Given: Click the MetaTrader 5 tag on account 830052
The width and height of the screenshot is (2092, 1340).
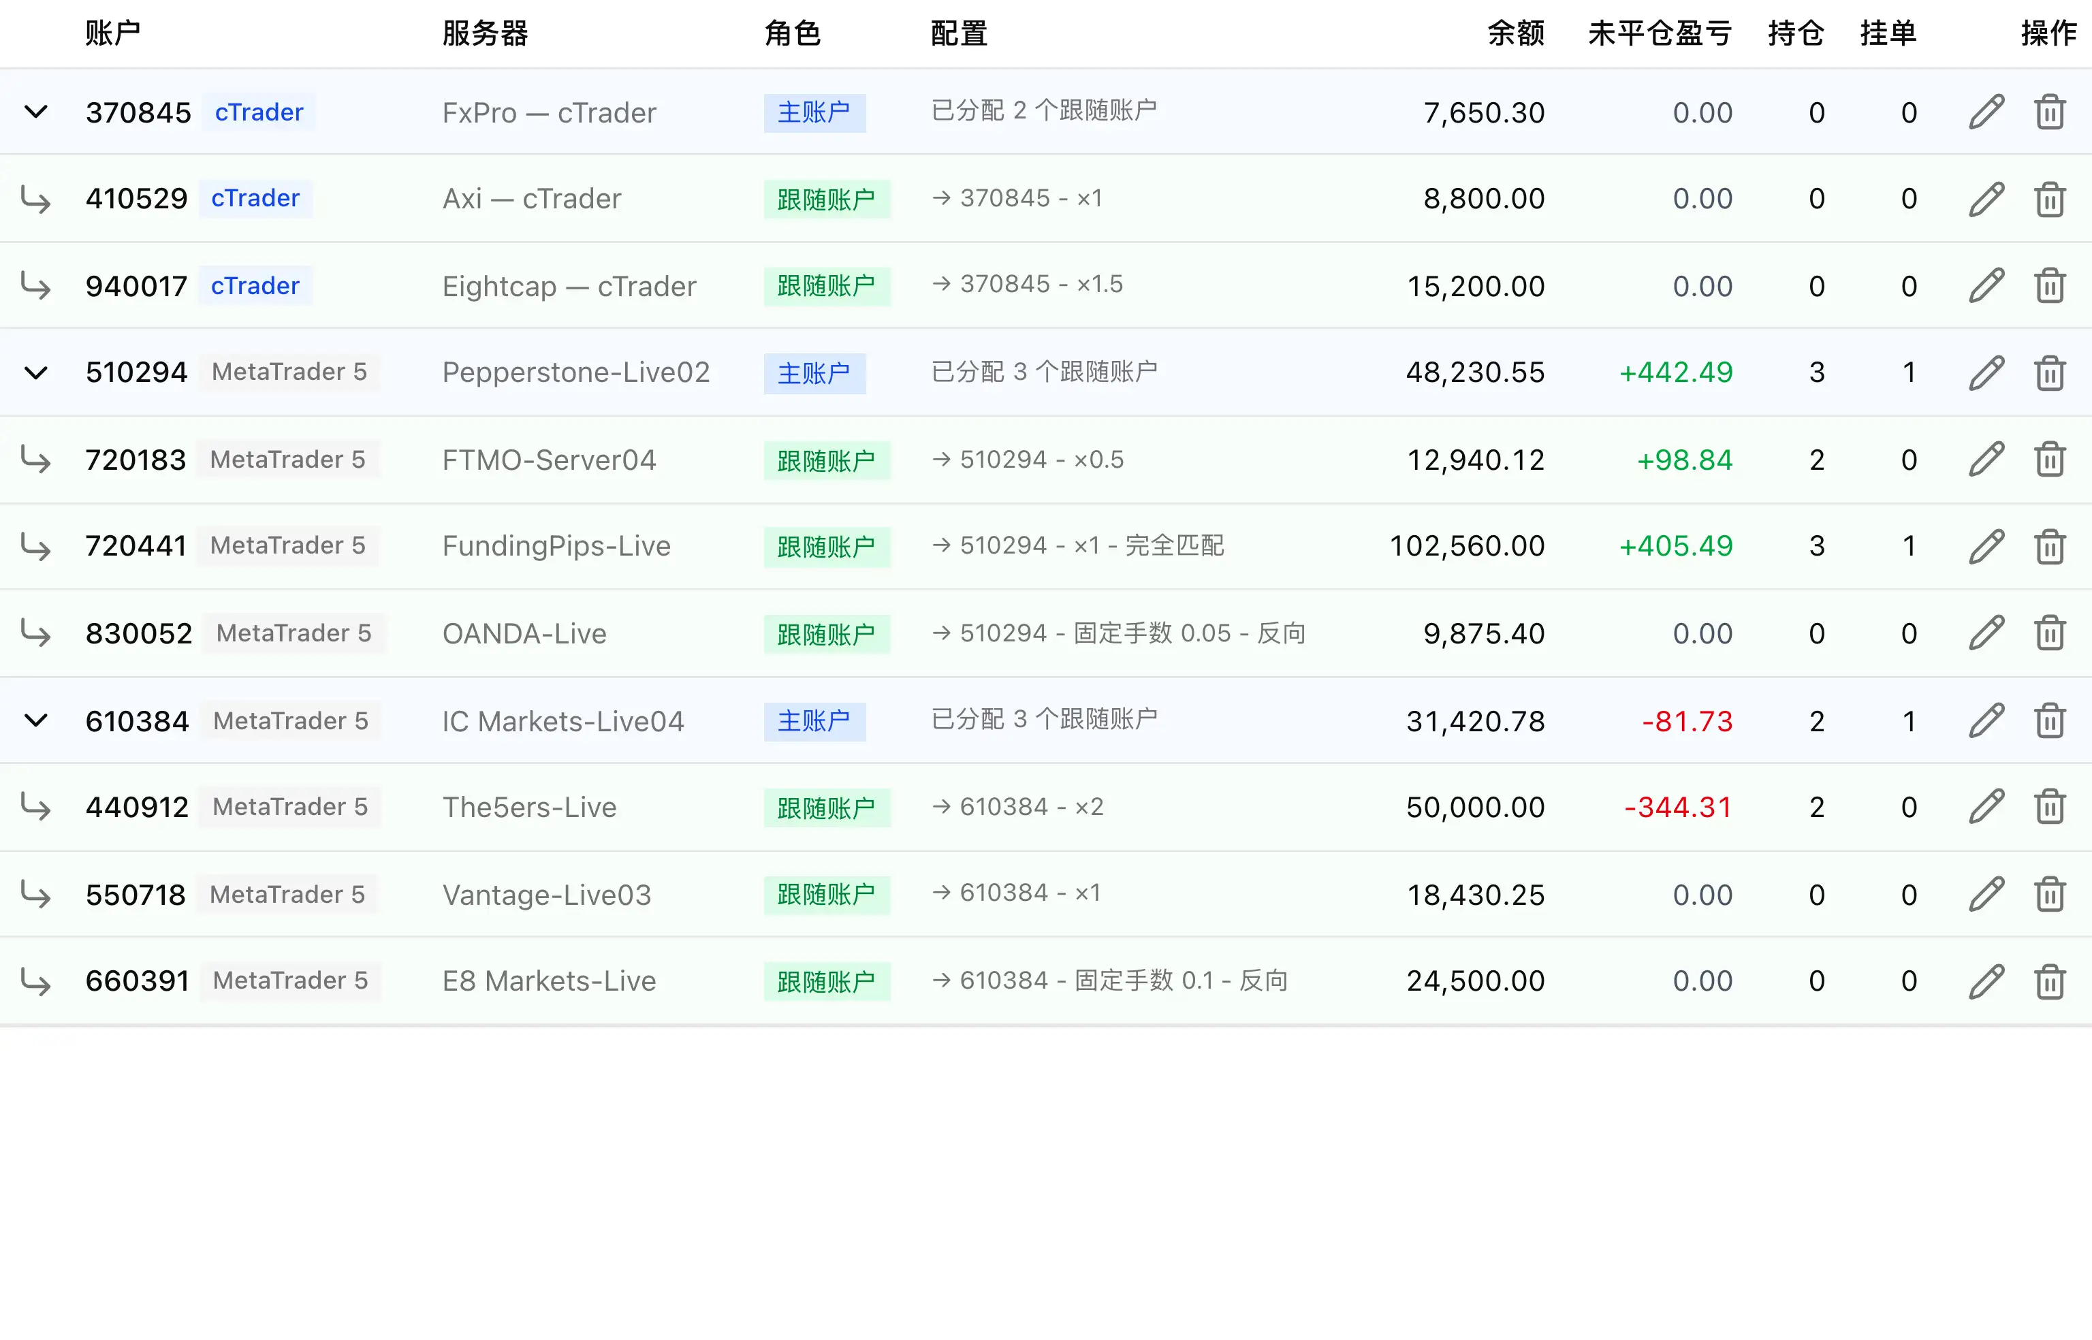Looking at the screenshot, I should click(x=294, y=633).
